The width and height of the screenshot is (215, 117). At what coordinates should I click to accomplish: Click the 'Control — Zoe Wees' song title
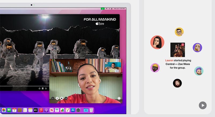(178, 64)
